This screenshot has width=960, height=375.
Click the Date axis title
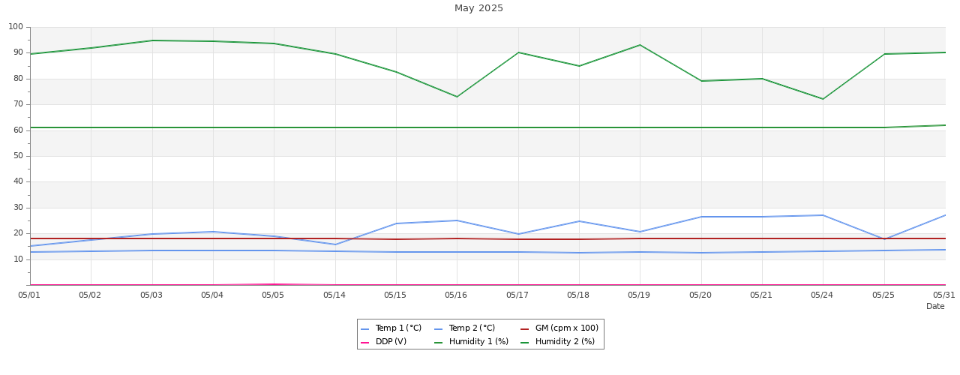[x=935, y=306]
